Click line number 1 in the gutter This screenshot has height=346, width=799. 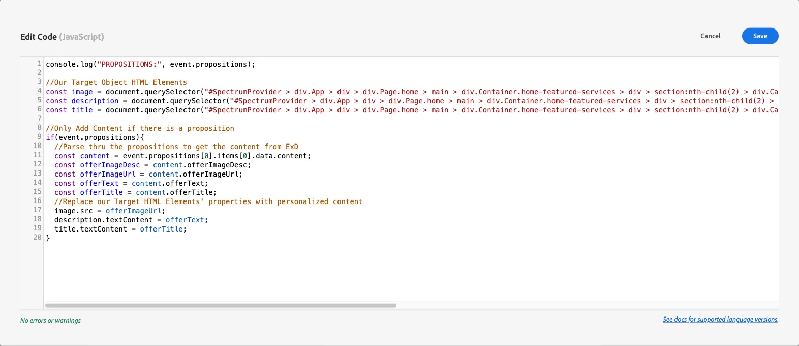[x=39, y=63]
